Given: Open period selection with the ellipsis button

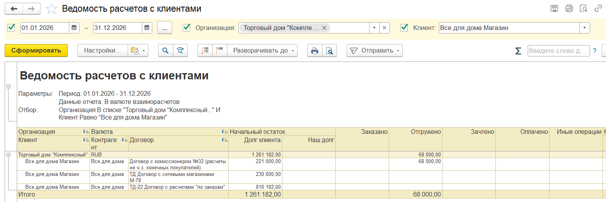Looking at the screenshot, I should click(x=165, y=28).
